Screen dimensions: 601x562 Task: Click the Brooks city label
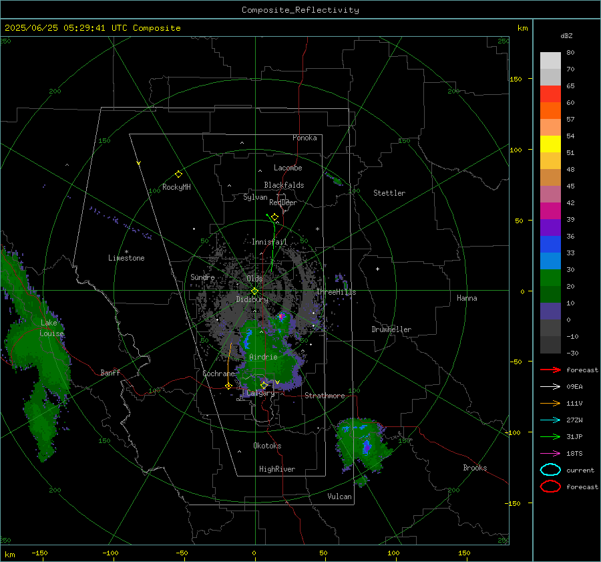475,468
